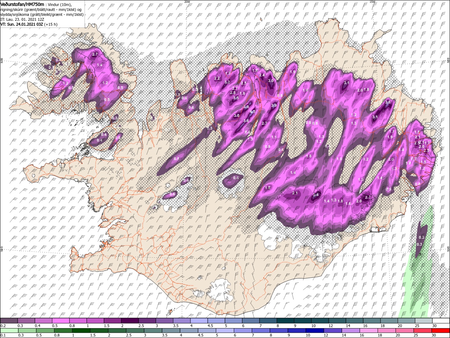
Task: Click the bright pink snow swatch between 0.5 and 0.8
Action: click(60, 320)
